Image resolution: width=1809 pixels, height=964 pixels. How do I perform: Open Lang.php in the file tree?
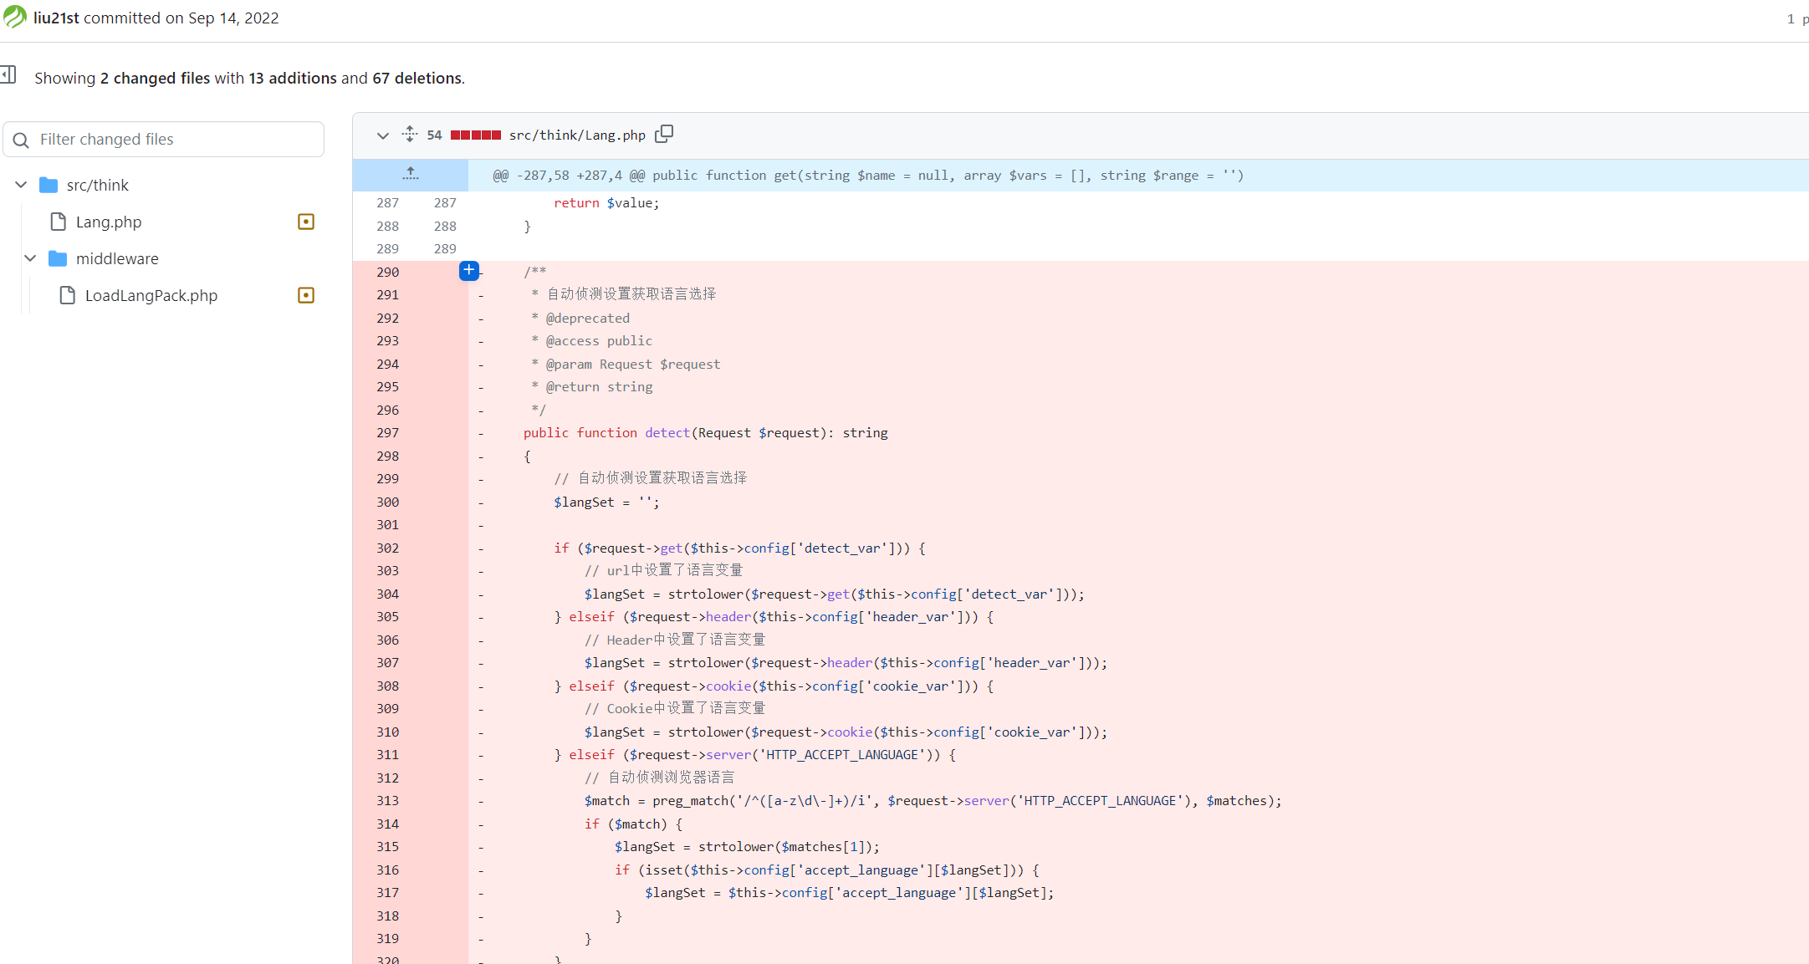point(109,222)
